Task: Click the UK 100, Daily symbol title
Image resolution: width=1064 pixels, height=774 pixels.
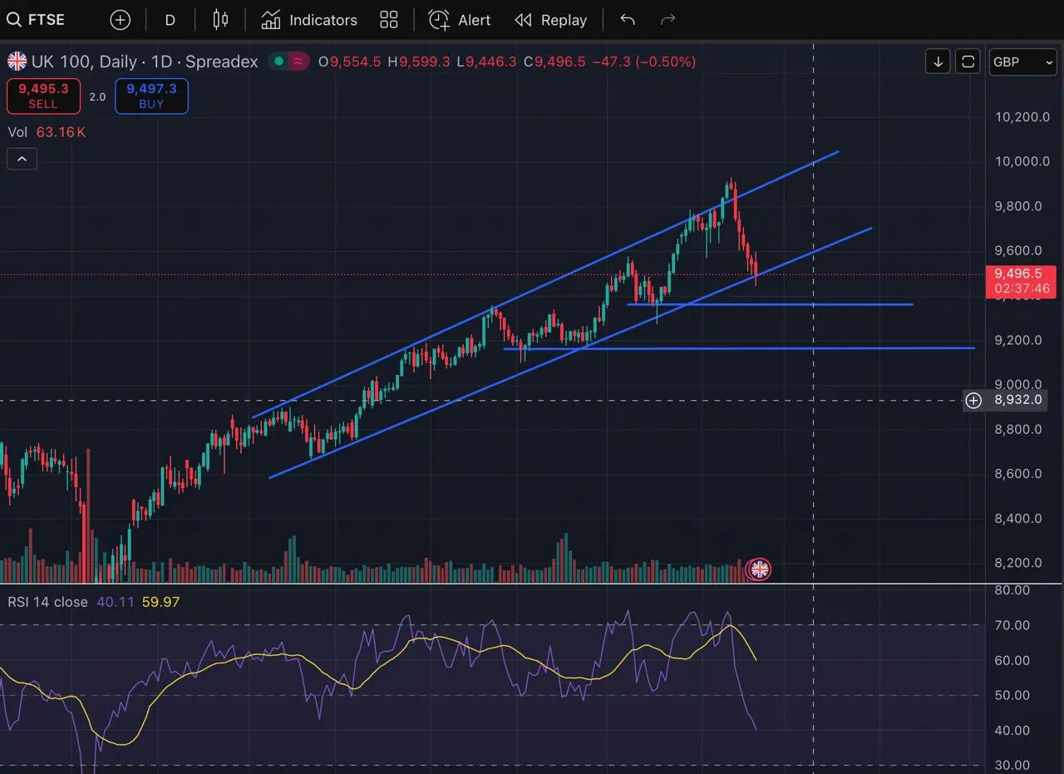Action: point(145,62)
